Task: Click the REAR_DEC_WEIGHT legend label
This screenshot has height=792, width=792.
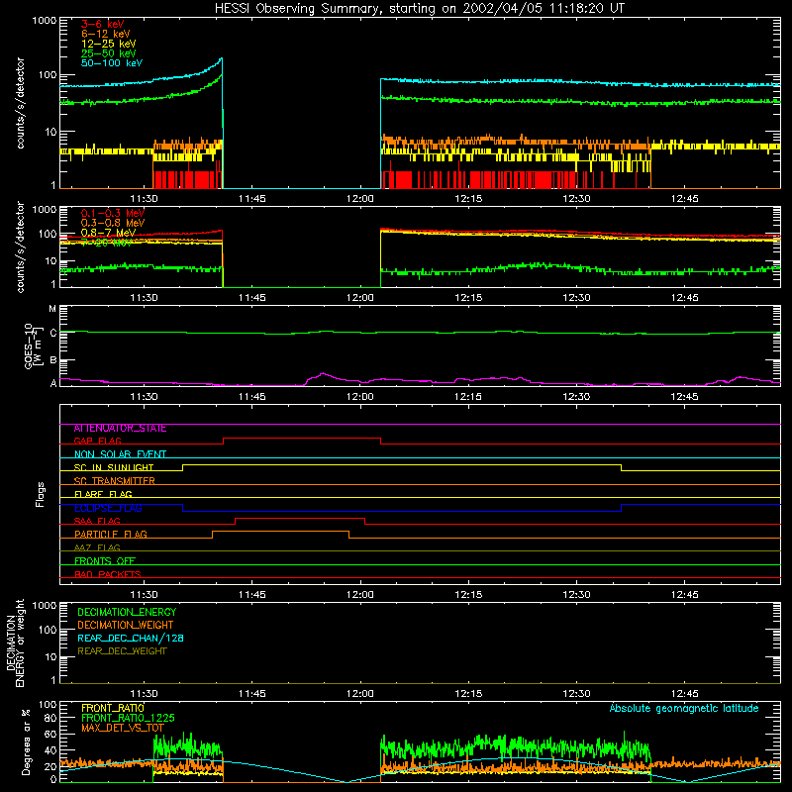Action: pos(122,651)
